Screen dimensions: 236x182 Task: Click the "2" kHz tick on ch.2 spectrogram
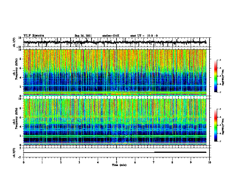click(x=21, y=136)
